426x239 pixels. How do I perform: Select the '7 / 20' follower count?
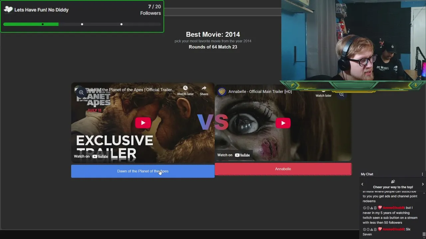coord(154,7)
